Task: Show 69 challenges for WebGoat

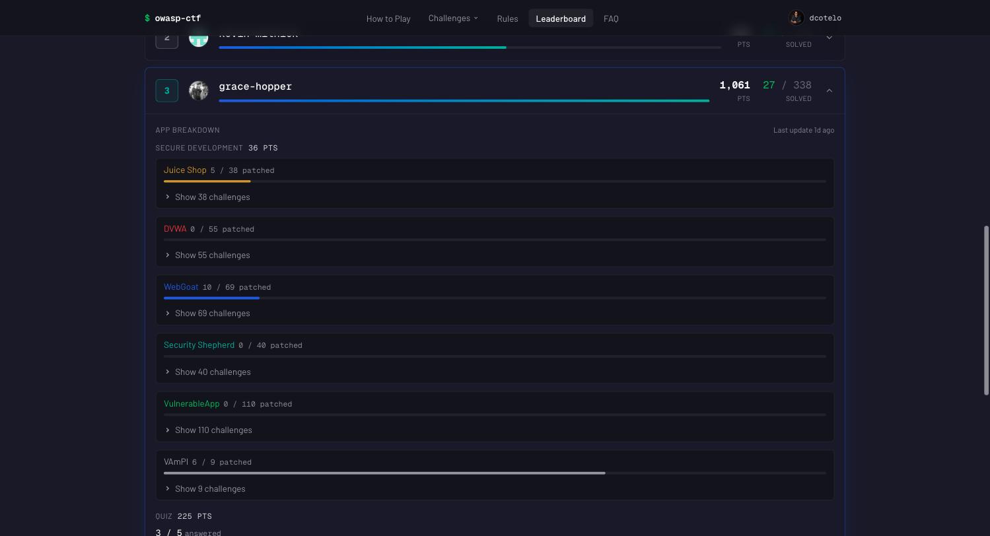Action: tap(207, 313)
